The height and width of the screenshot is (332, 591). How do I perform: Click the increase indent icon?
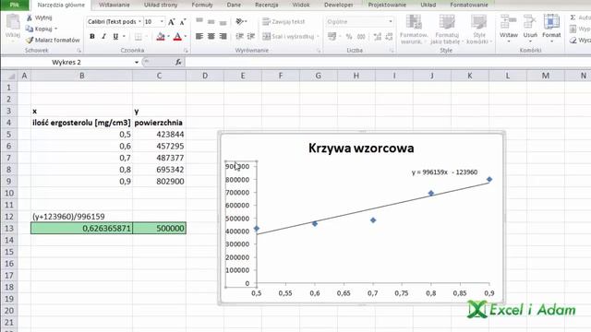250,37
